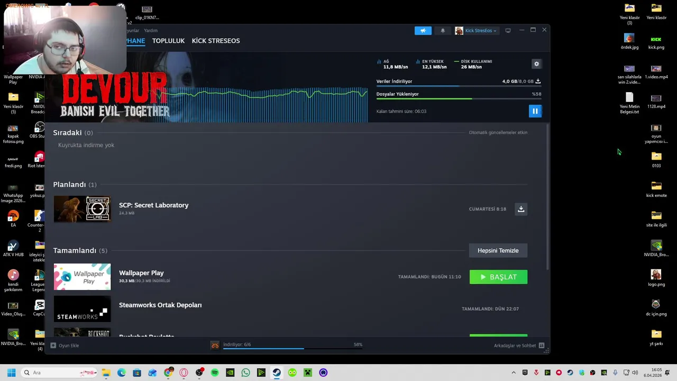Open File Explorer from taskbar
Viewport: 677px width, 381px height.
[106, 373]
